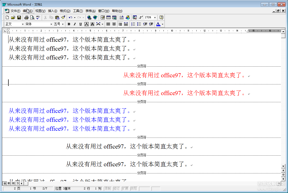Image resolution: width=288 pixels, height=193 pixels.
Task: Switch to outline view button
Action: coord(18,183)
